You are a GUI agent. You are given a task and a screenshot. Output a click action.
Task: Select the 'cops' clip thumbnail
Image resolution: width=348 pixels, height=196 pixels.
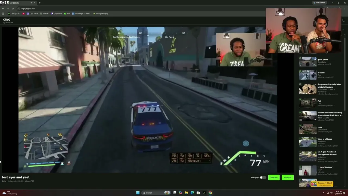click(308, 129)
